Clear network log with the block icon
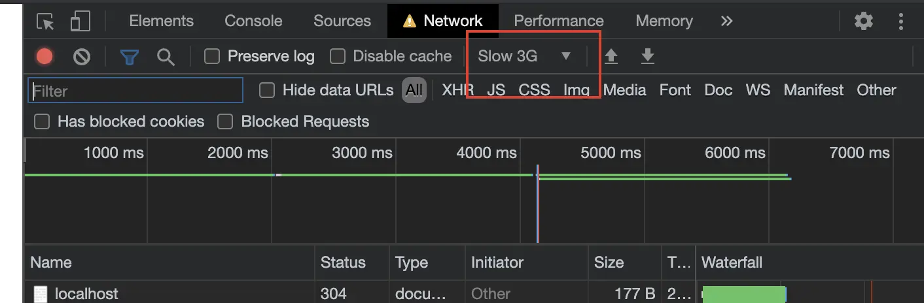 click(81, 57)
